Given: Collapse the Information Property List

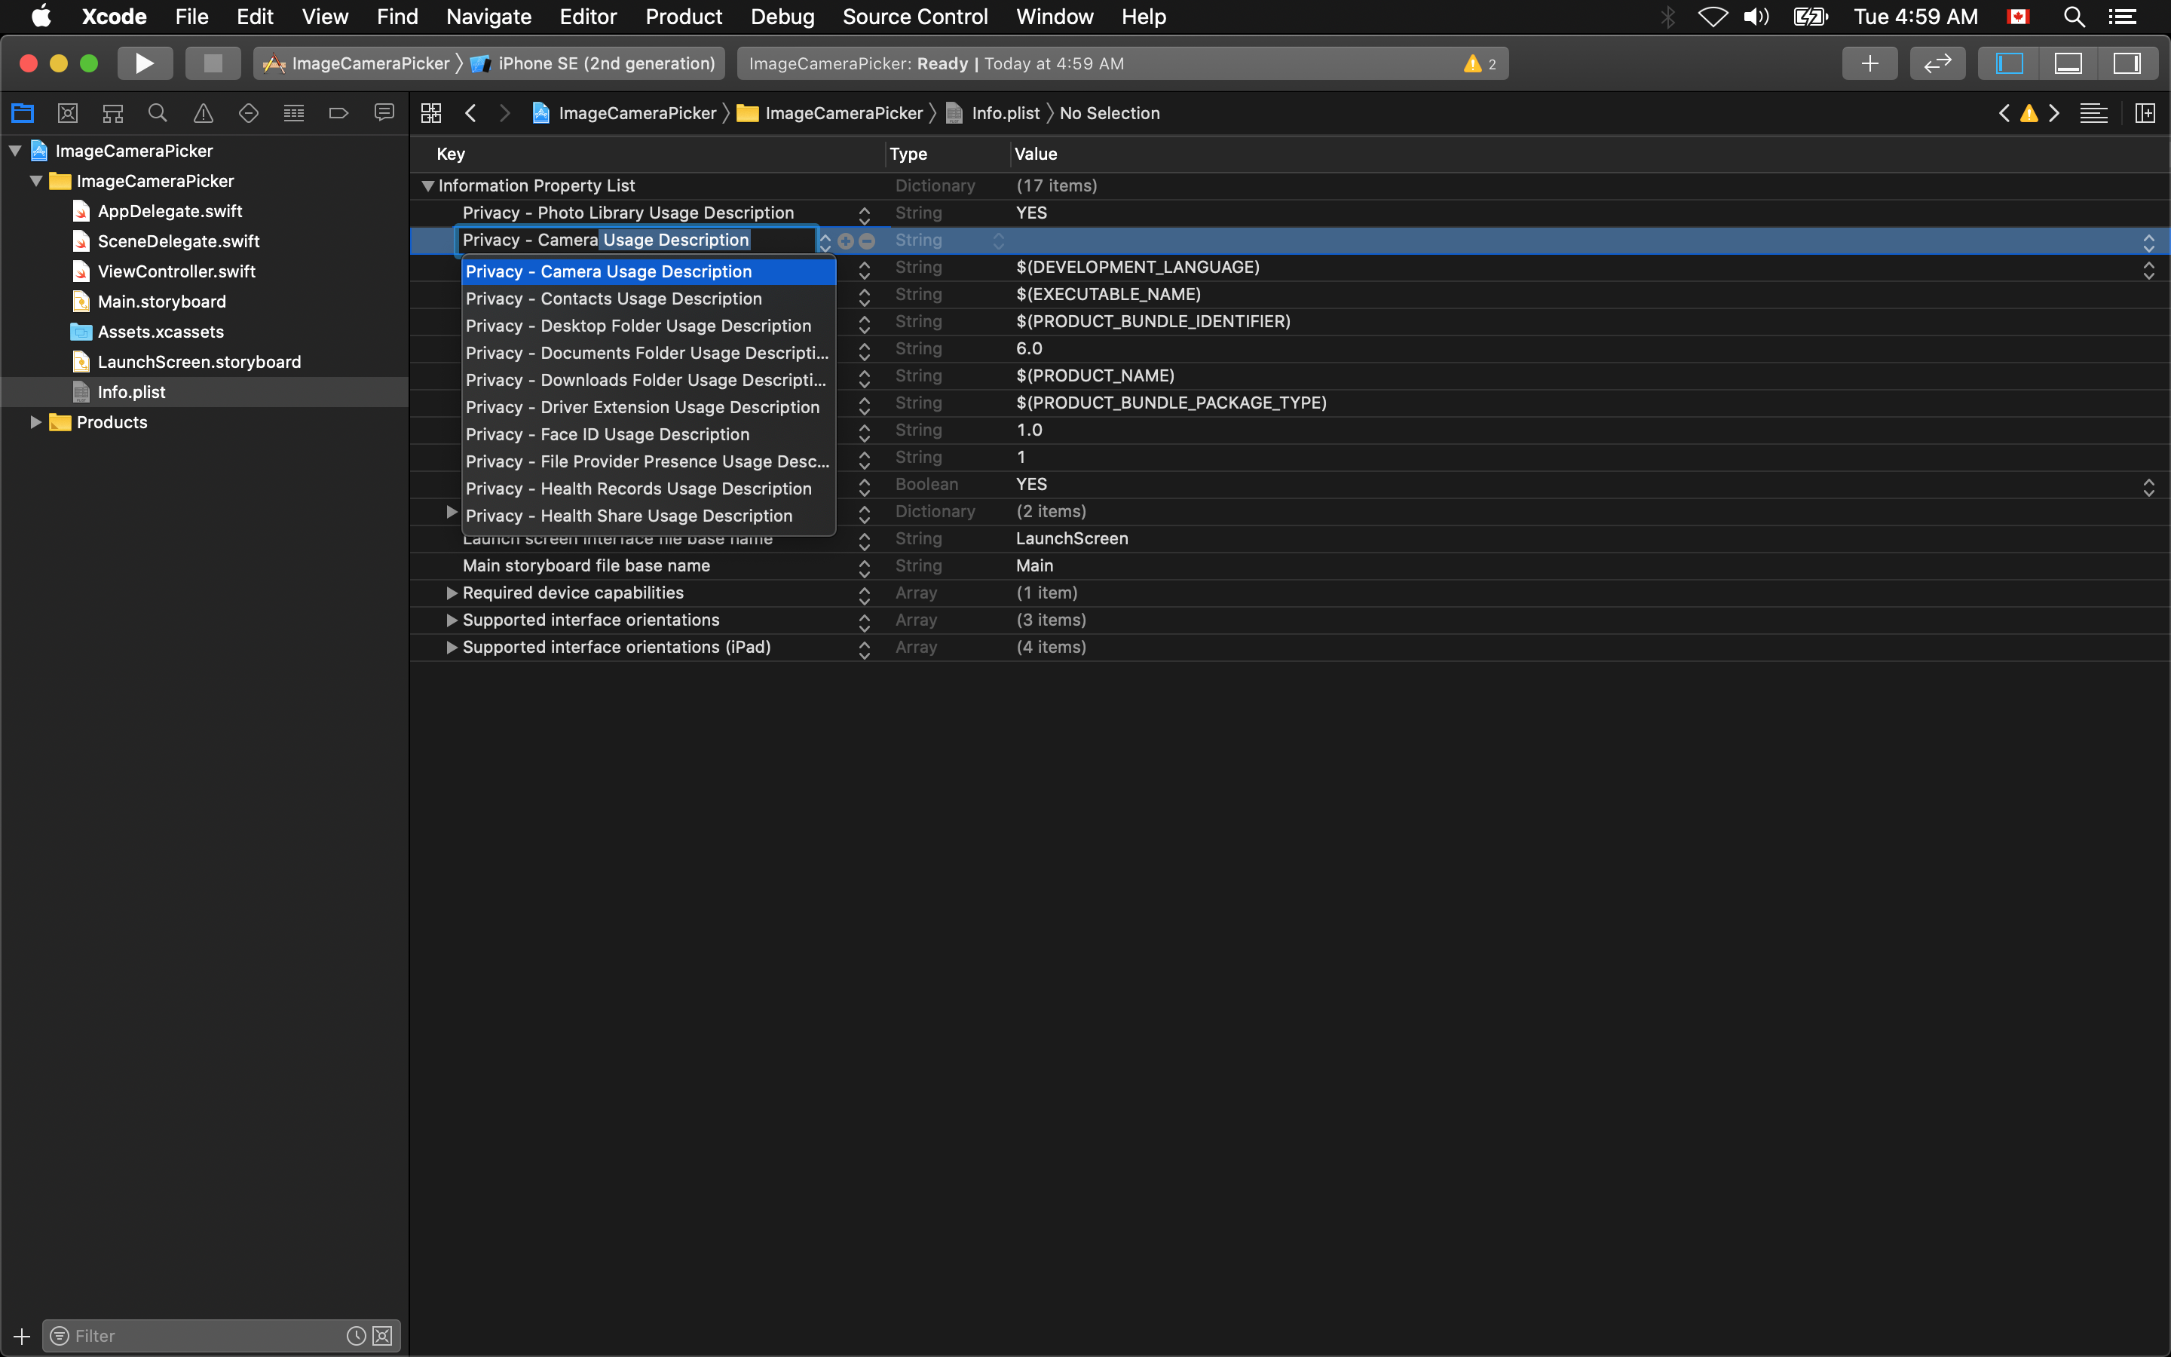Looking at the screenshot, I should pos(428,185).
